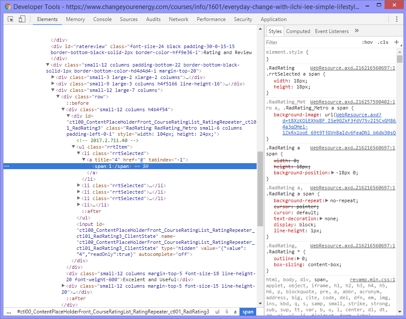This screenshot has height=319, width=406.
Task: Click the Chrome logo in title bar
Action: tap(8, 7)
